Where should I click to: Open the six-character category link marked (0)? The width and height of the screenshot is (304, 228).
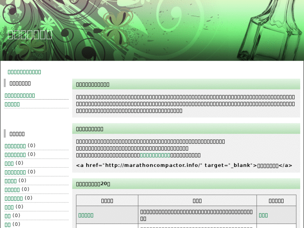point(14,198)
